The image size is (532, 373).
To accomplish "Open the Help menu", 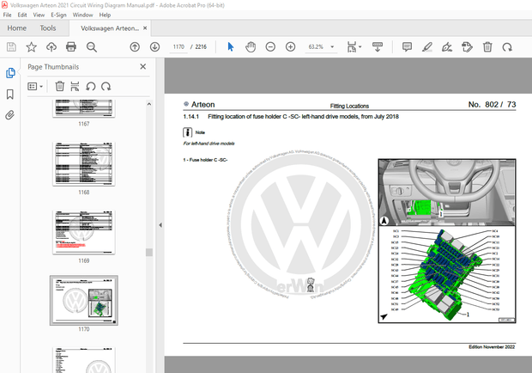I will pos(105,15).
